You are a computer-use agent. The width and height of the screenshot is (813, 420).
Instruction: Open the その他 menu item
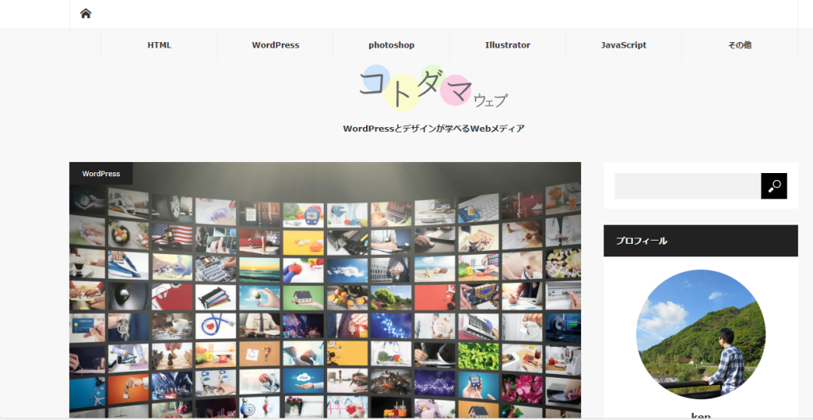coord(739,45)
